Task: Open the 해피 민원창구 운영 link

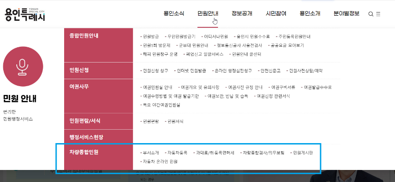Action: [x=160, y=54]
